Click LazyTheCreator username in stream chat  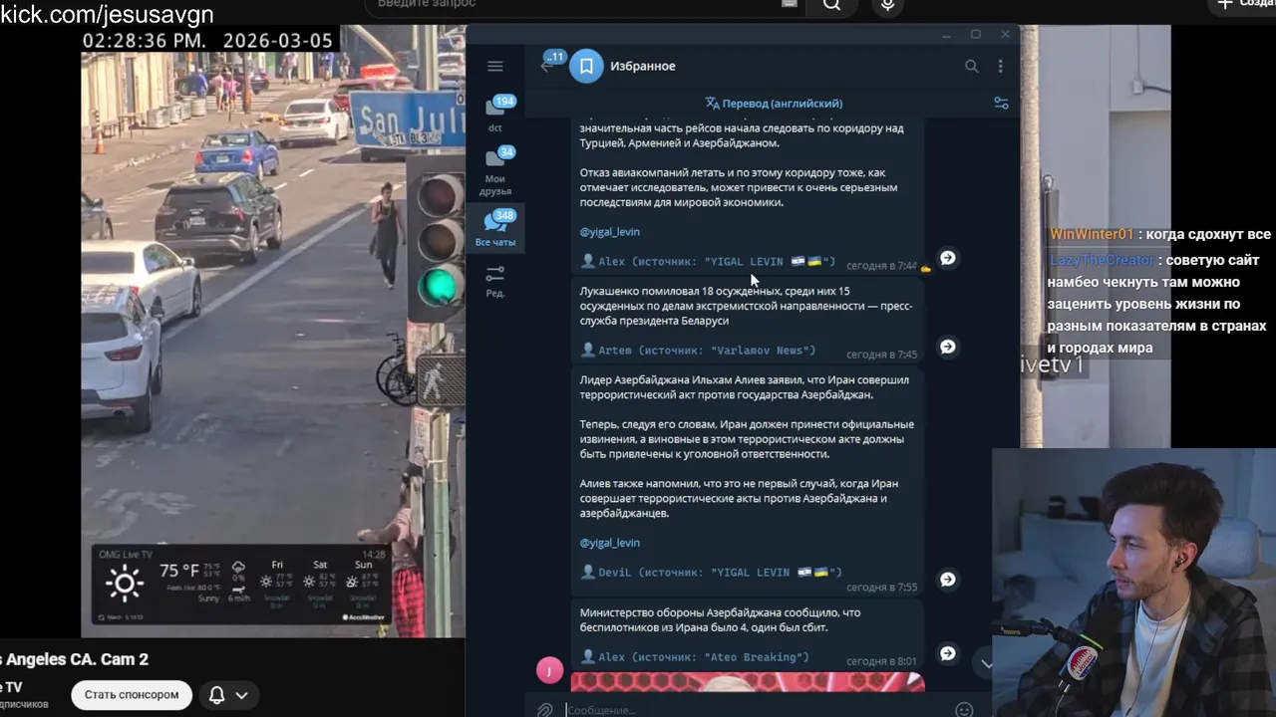pyautogui.click(x=1102, y=260)
